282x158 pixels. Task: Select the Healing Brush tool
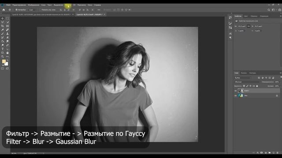(7, 30)
